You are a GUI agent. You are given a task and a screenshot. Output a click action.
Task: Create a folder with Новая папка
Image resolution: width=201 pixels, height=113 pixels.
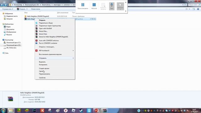[35, 9]
